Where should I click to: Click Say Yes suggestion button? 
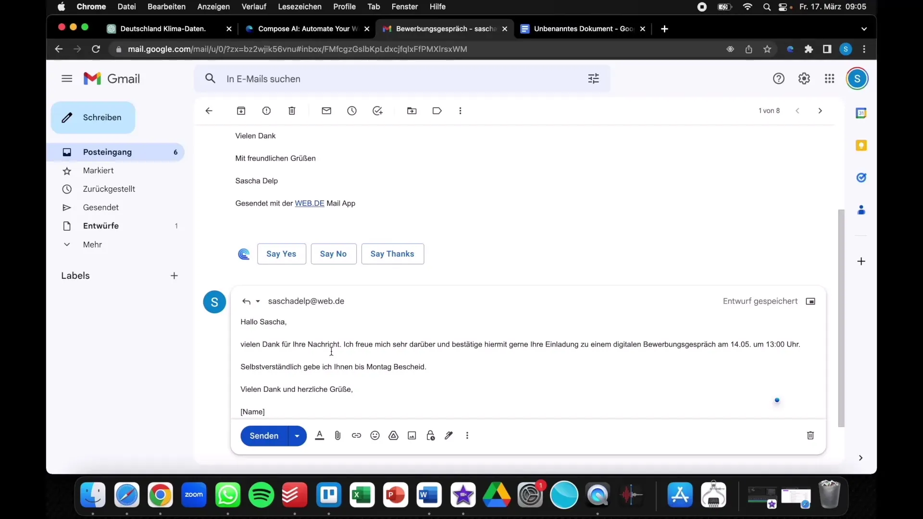coord(282,254)
